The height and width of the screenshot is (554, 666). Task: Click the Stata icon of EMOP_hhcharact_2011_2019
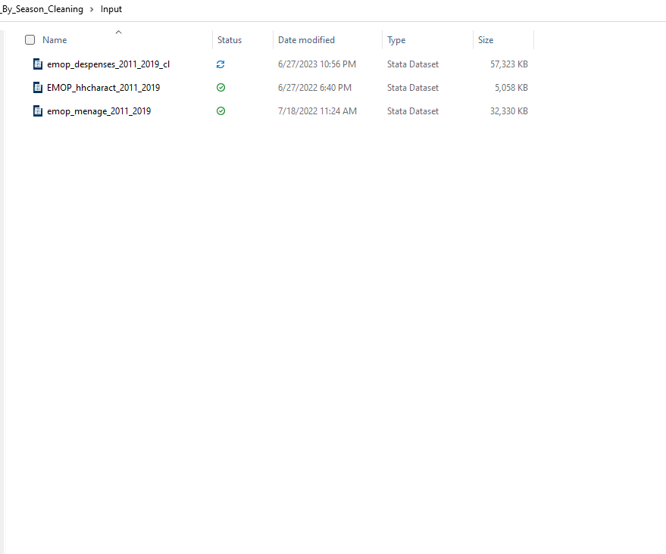(x=38, y=87)
